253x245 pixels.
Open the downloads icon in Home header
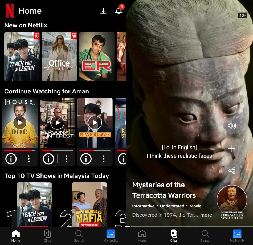pos(103,11)
